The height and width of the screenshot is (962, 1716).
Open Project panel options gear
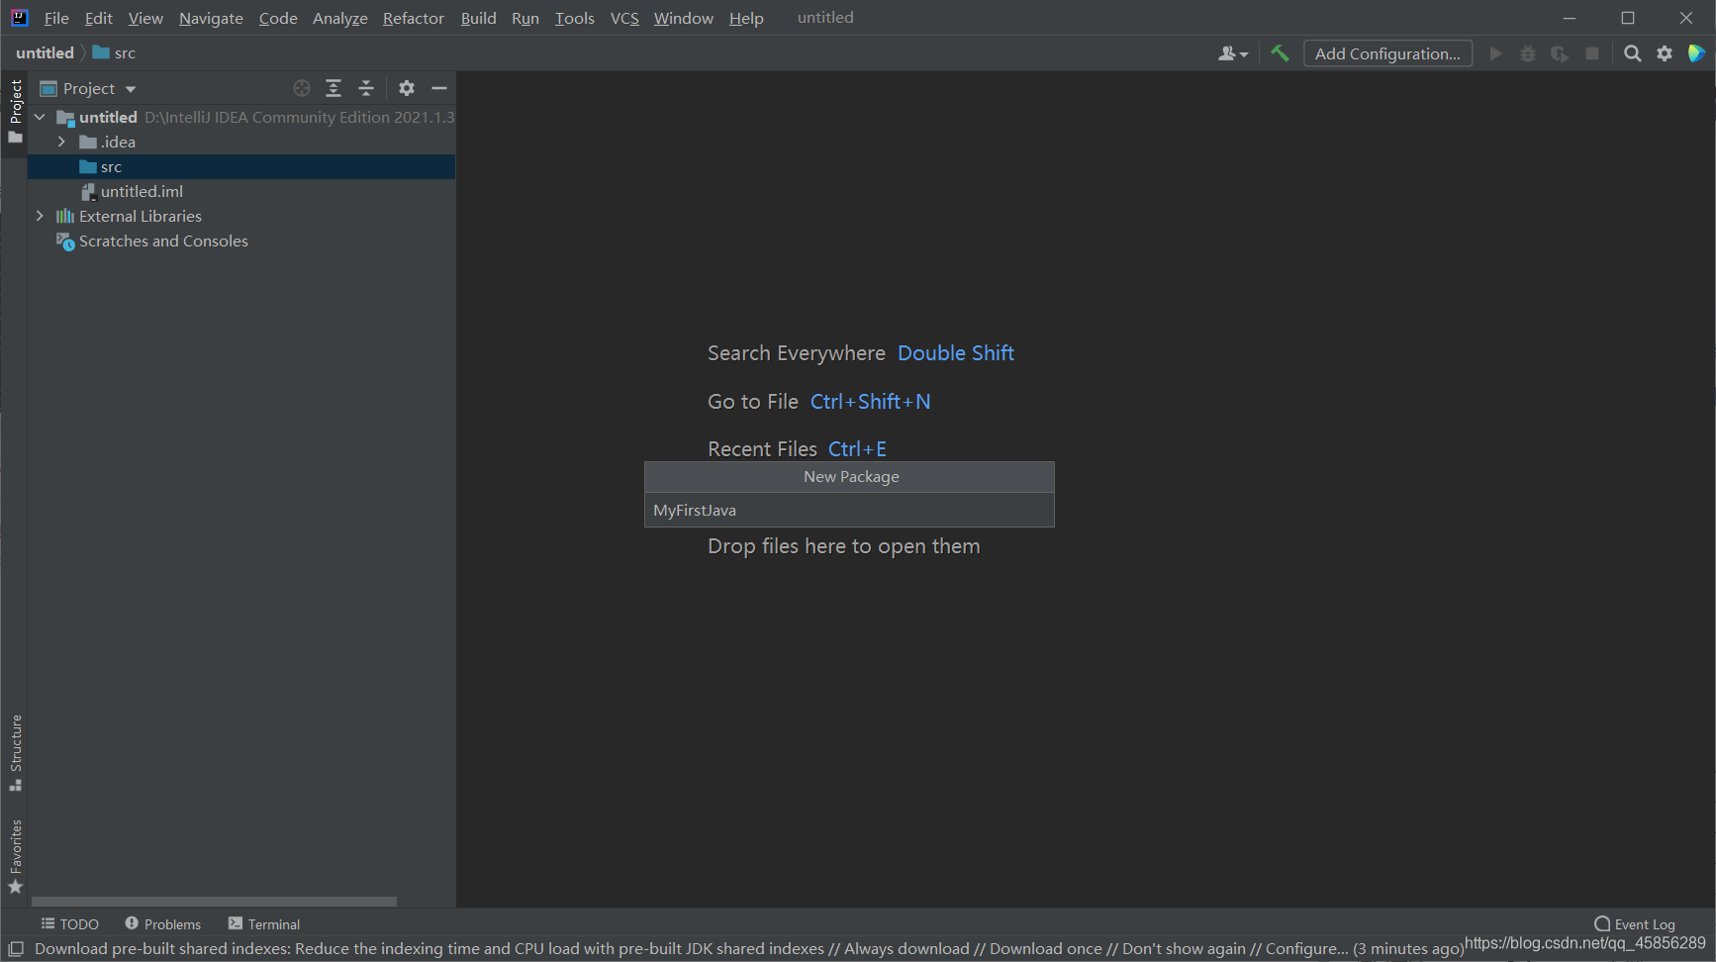[x=407, y=88]
